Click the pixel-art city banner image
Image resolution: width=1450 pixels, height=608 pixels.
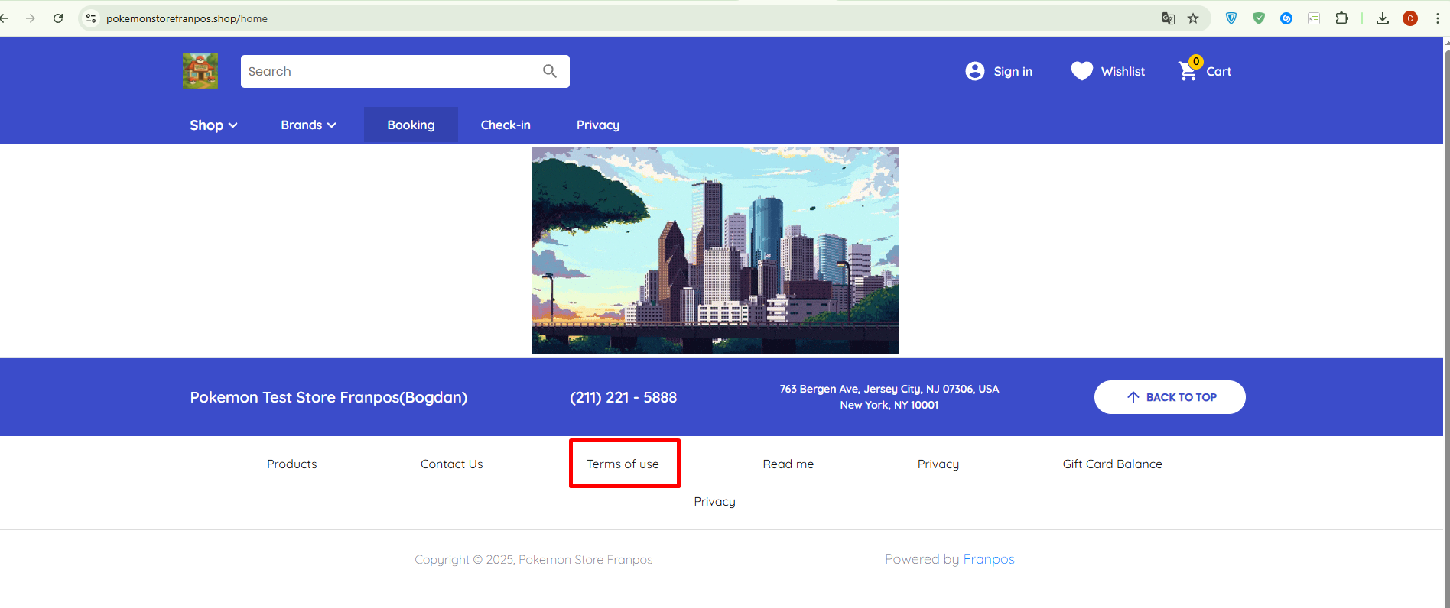point(715,251)
